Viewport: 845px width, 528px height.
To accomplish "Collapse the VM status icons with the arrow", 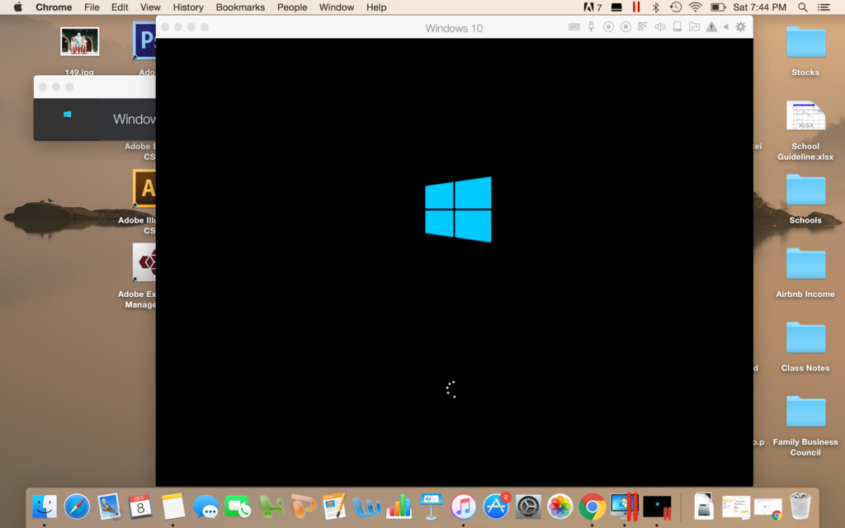I will (x=725, y=27).
